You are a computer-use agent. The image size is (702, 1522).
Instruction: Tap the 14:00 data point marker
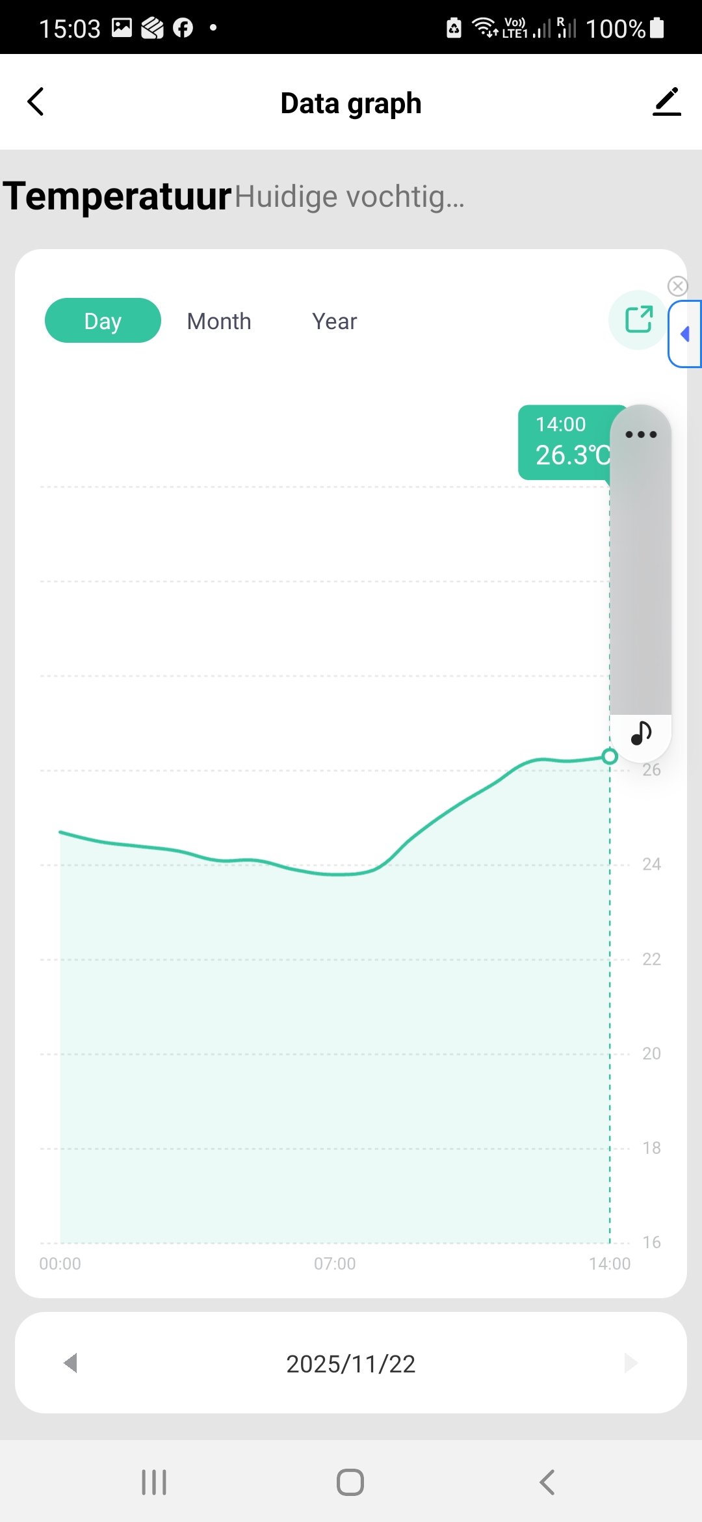coord(610,756)
